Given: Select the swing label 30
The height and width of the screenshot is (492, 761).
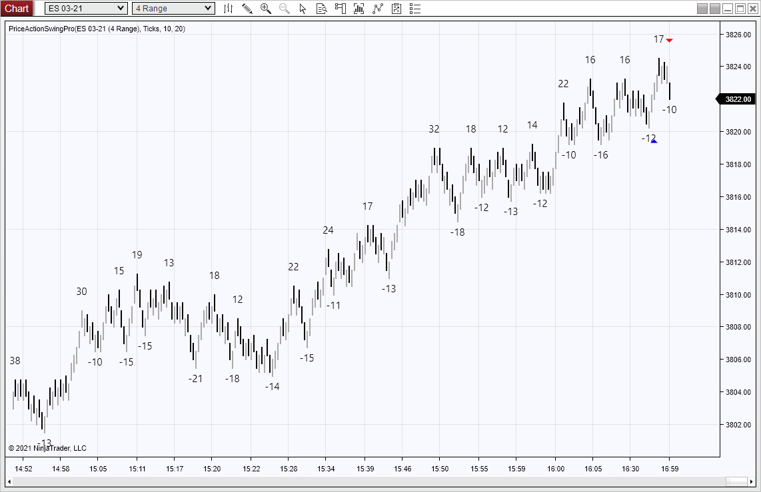Looking at the screenshot, I should tap(81, 292).
